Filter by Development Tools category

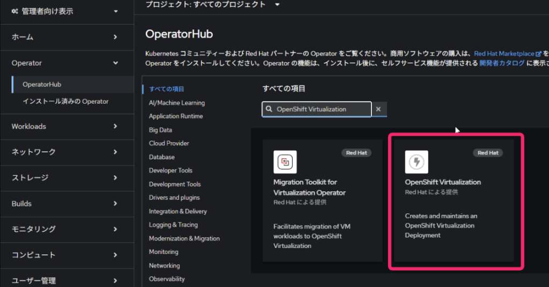[x=175, y=184]
